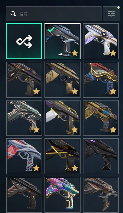The width and height of the screenshot is (123, 213).
Task: Select the equipped skin with green checkmark
Action: (x=63, y=41)
